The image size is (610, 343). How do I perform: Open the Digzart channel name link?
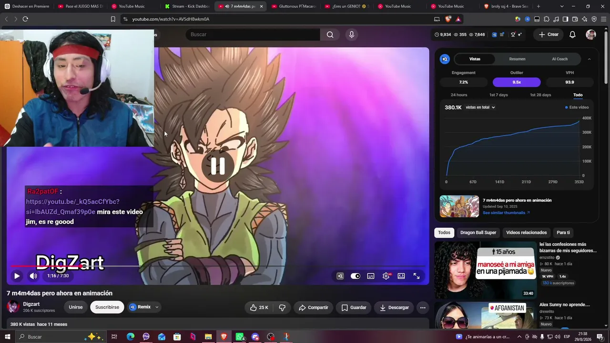(x=31, y=304)
